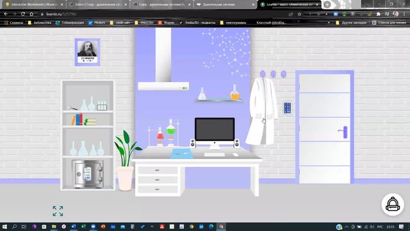Inspect the white lab coat
This screenshot has height=231, width=410.
262,111
